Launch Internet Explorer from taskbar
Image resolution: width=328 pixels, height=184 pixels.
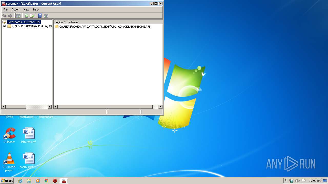(20, 181)
